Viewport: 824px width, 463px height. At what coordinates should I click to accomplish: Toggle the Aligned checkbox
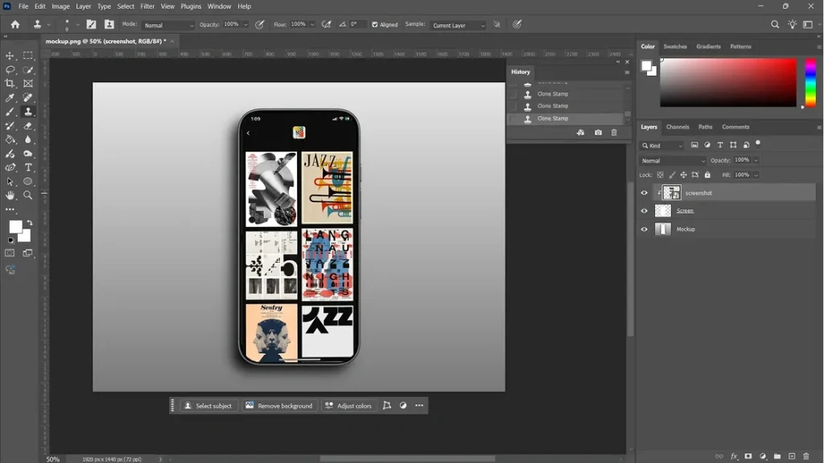(x=375, y=25)
